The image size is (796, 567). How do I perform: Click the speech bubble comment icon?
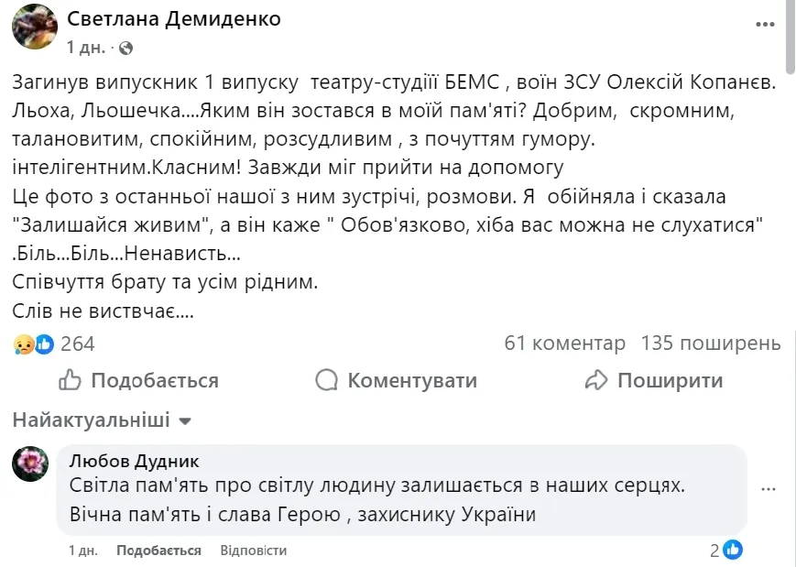[326, 379]
